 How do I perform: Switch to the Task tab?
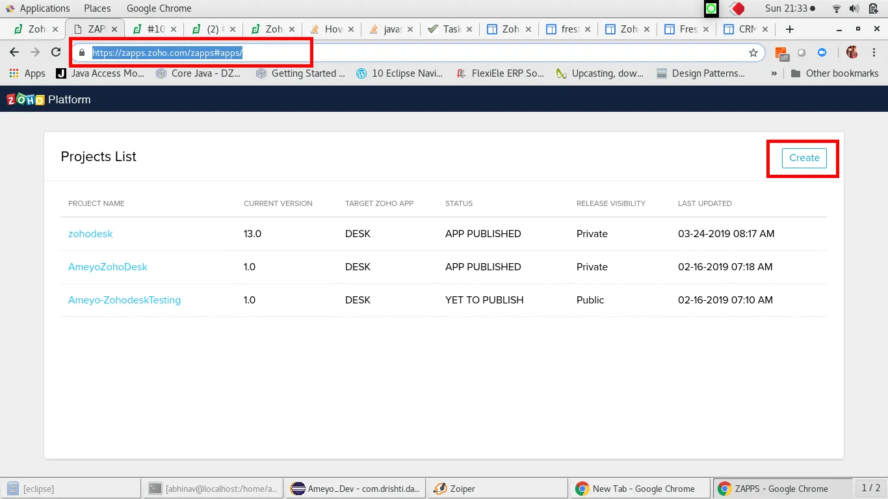450,29
